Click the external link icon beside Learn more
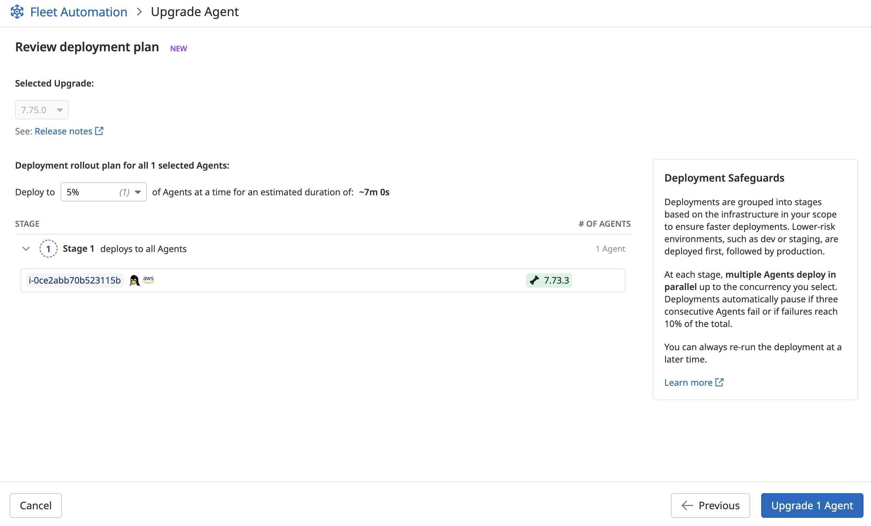The height and width of the screenshot is (526, 871). 719,382
